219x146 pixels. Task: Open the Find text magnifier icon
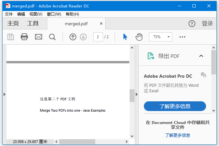[x=52, y=37]
